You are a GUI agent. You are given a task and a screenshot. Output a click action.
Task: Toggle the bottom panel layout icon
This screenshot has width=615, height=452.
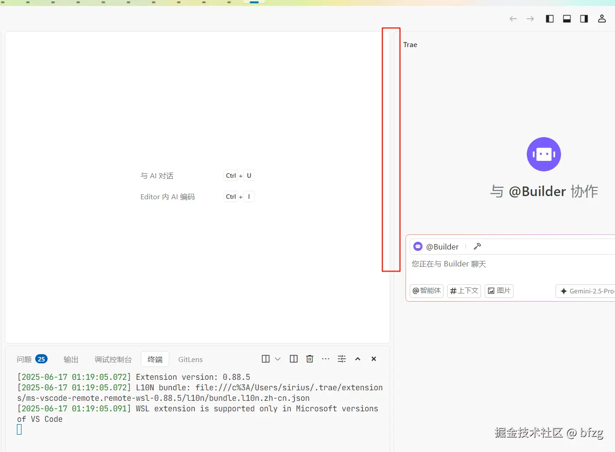[567, 19]
